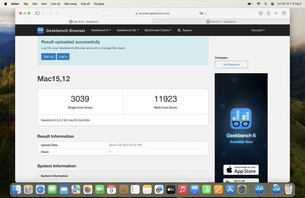Open Finder from the Dock
Screen dimensions: 305x198
pos(17,189)
